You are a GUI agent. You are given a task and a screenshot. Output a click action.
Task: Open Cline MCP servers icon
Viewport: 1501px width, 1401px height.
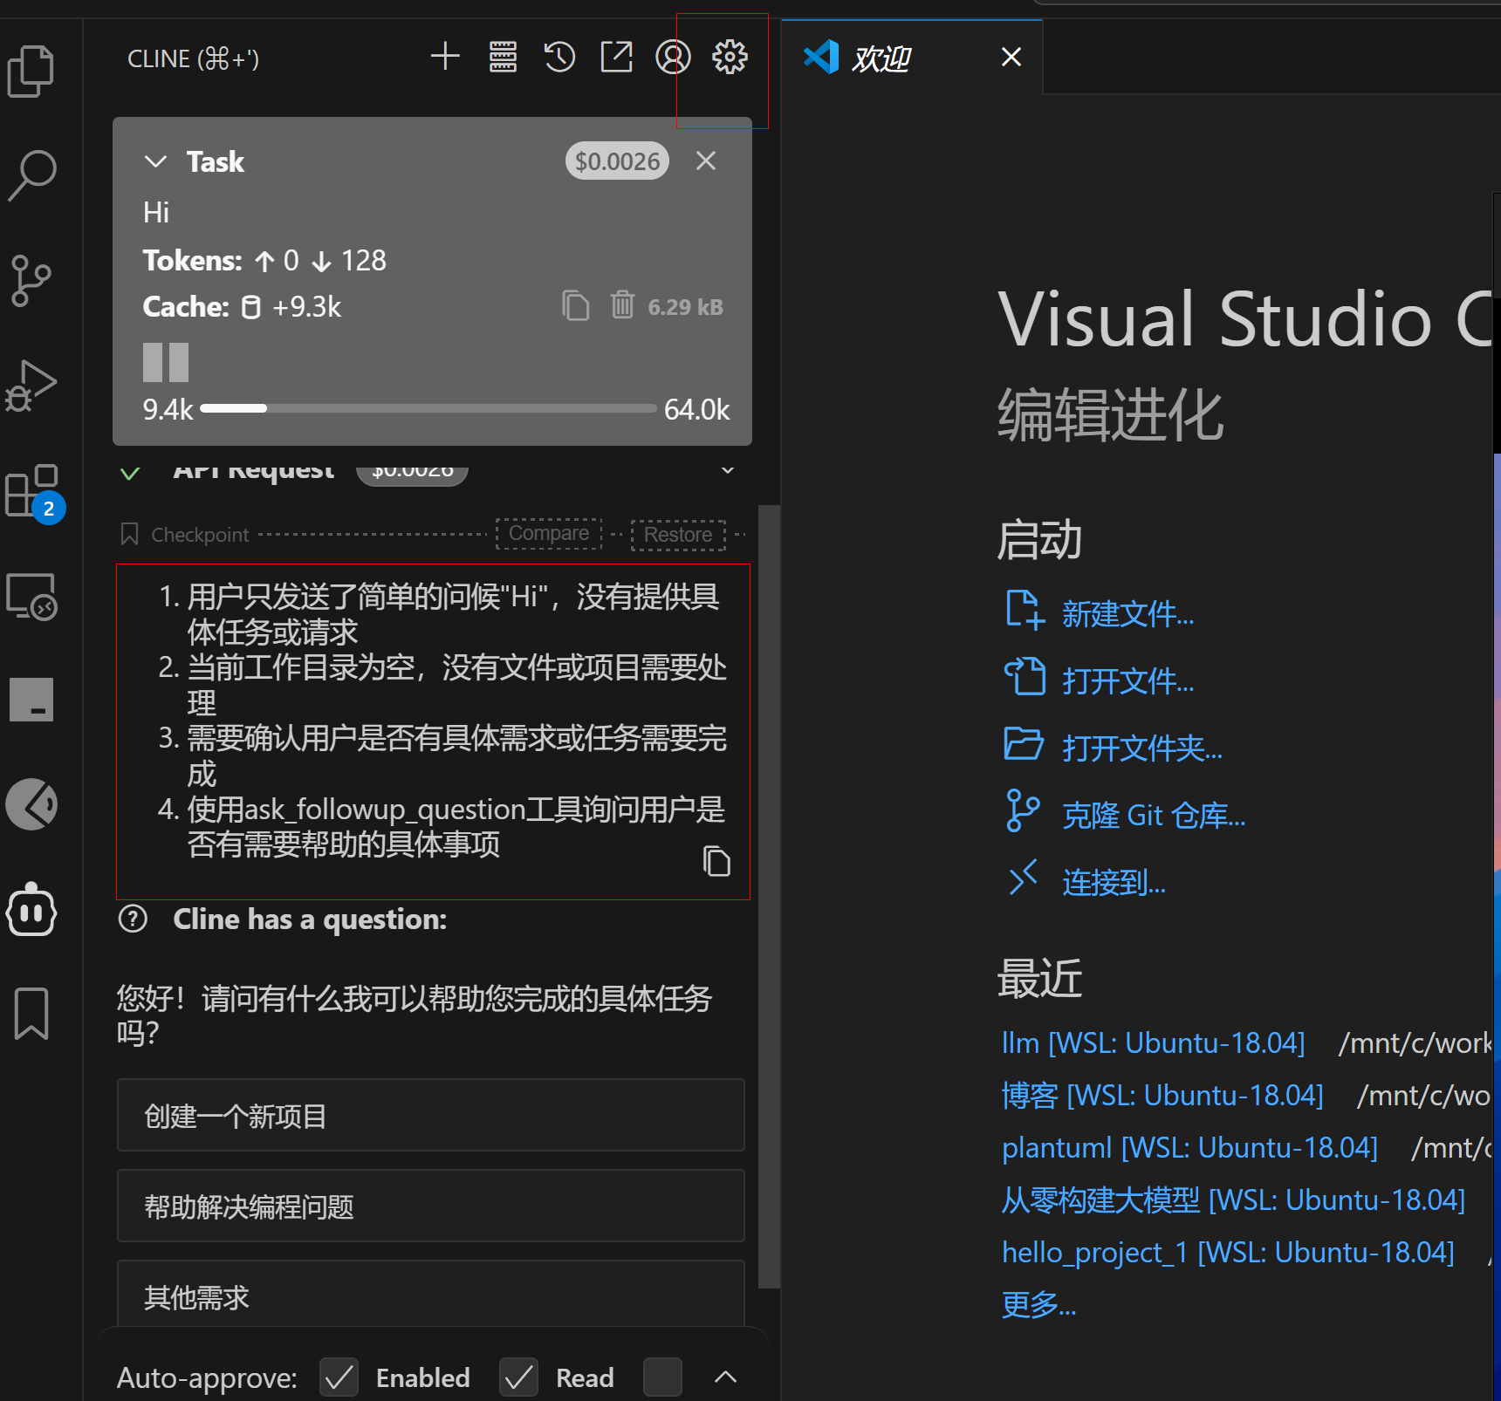point(503,57)
